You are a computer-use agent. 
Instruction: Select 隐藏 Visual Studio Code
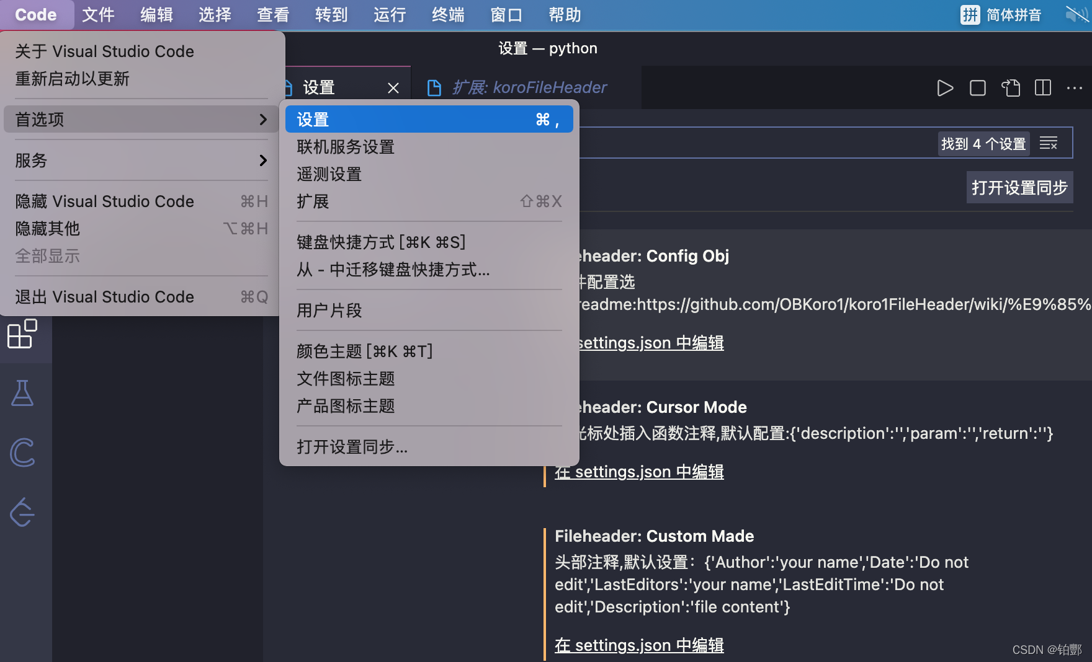click(141, 201)
